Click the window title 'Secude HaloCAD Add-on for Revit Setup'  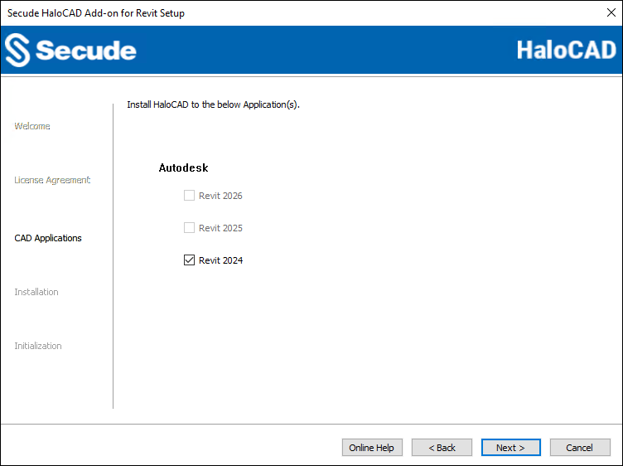[96, 13]
